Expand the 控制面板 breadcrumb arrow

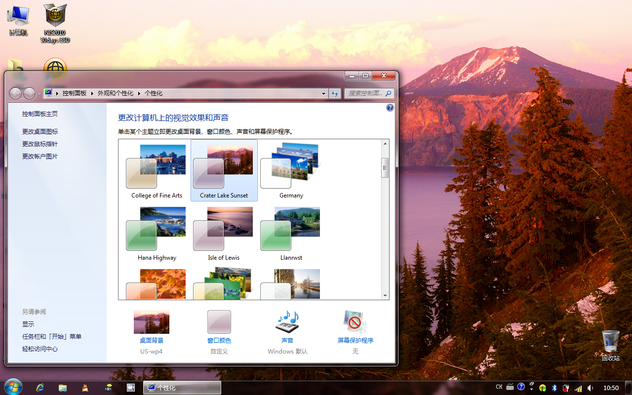92,93
